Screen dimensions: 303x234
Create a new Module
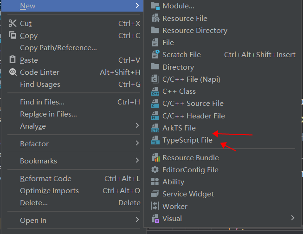click(x=178, y=6)
